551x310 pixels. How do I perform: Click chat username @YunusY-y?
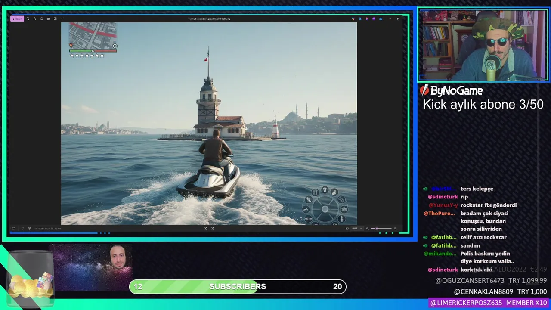(443, 205)
